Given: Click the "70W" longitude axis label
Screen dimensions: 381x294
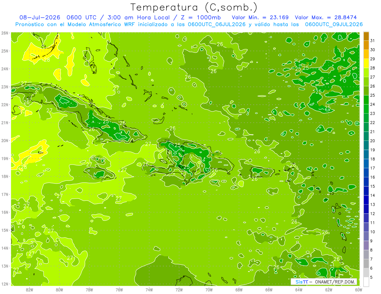Looking at the screenshot, I should [209, 290].
